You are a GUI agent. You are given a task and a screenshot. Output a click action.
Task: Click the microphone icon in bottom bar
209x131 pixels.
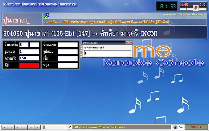[x=69, y=127]
